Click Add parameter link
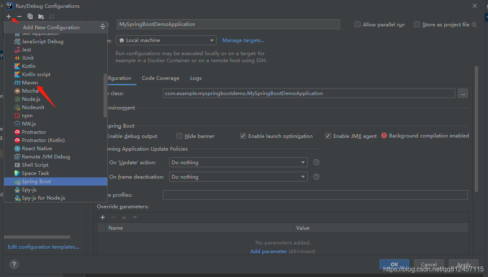This screenshot has height=277, width=488. (269, 251)
